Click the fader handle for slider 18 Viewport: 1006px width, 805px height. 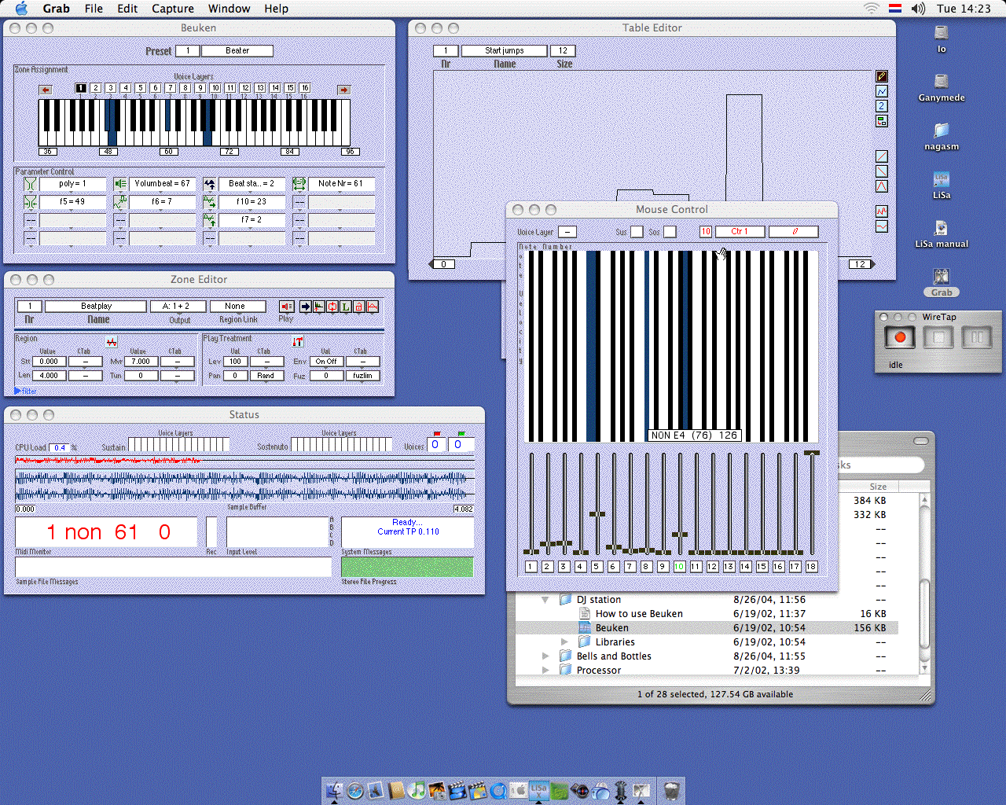[812, 454]
